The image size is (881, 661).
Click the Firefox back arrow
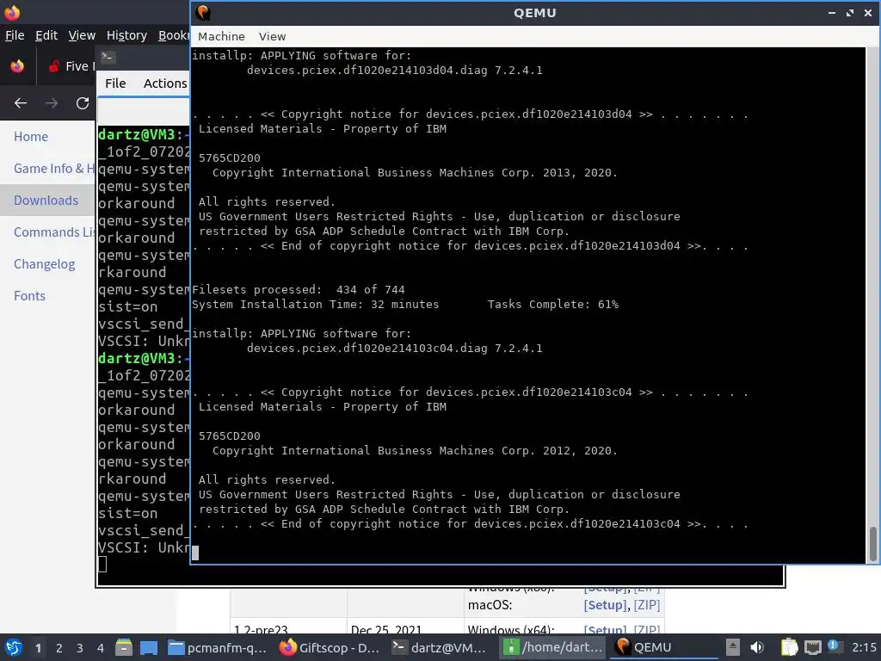tap(21, 103)
